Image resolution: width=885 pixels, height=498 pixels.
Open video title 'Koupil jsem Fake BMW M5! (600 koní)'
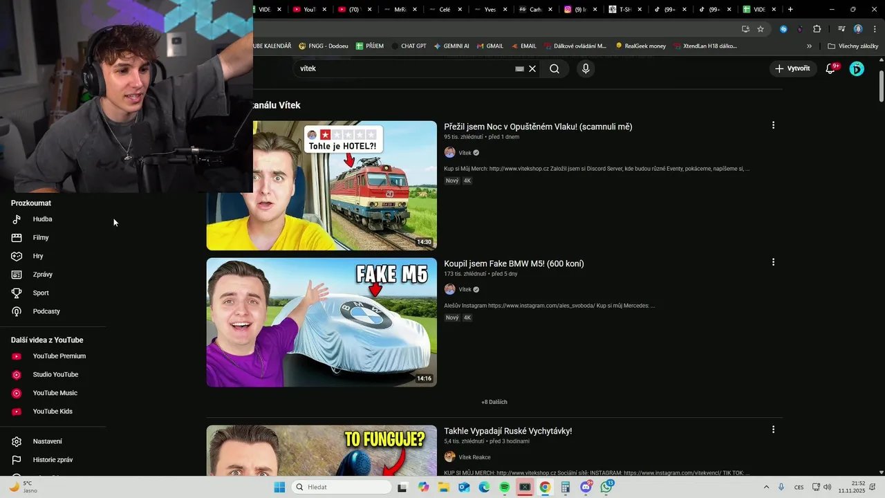[514, 264]
